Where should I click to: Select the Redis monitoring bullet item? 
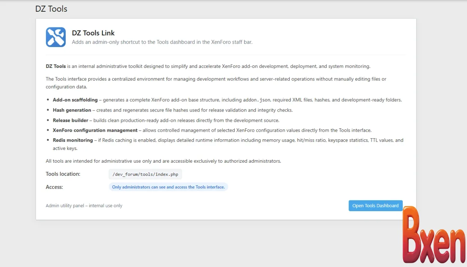(x=73, y=140)
